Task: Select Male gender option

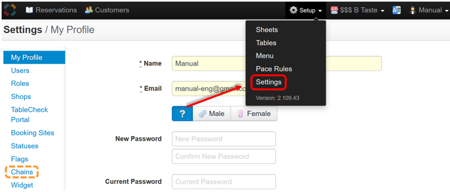Action: pyautogui.click(x=212, y=114)
